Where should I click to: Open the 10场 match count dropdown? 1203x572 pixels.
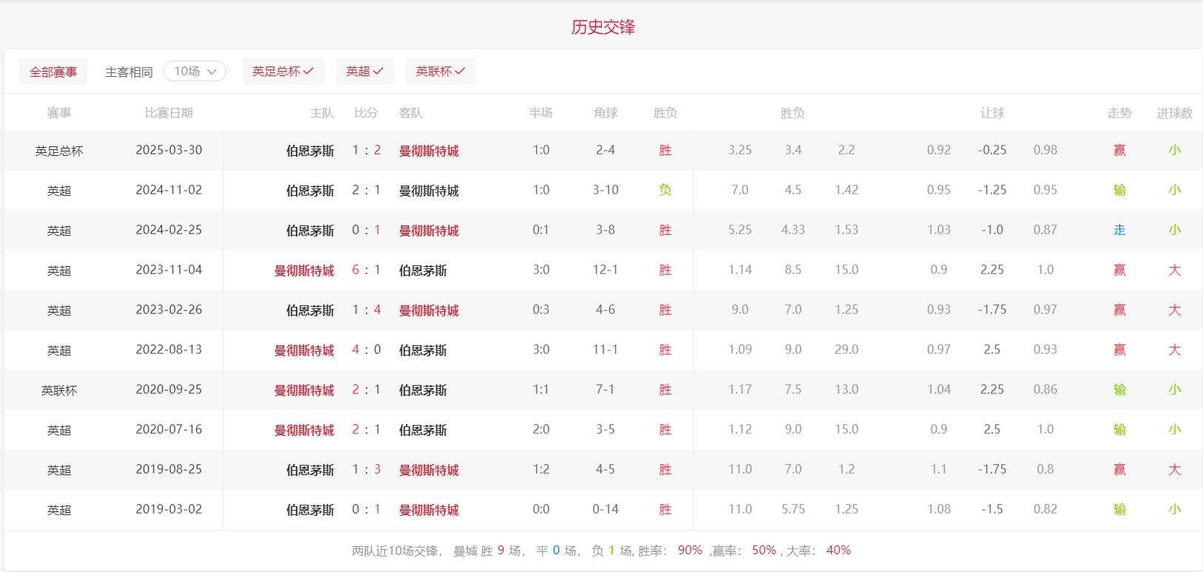point(194,72)
